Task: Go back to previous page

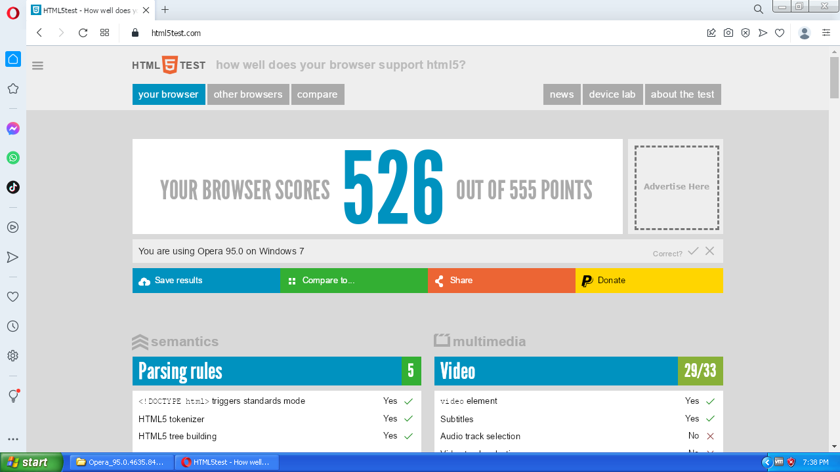Action: coord(39,33)
